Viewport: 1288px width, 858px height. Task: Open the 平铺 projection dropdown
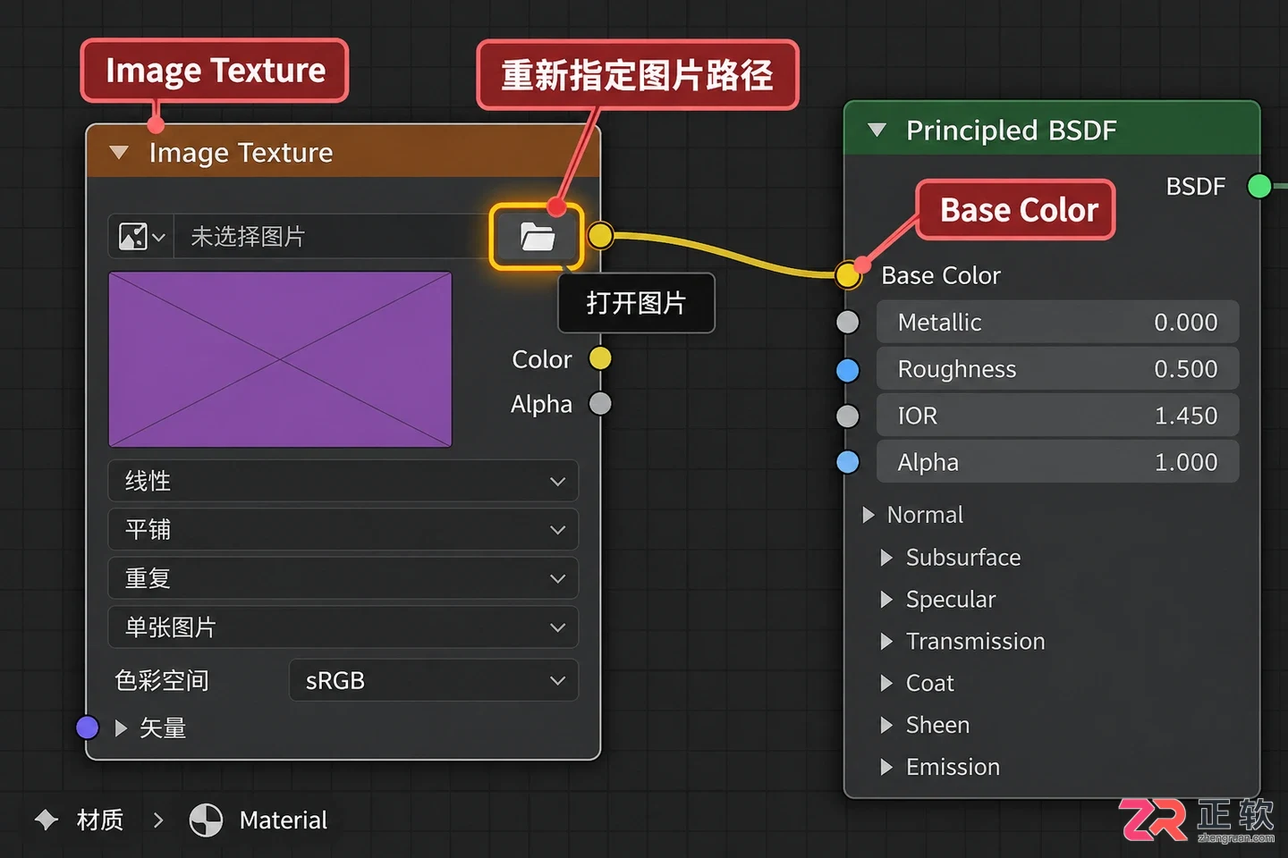click(x=343, y=530)
